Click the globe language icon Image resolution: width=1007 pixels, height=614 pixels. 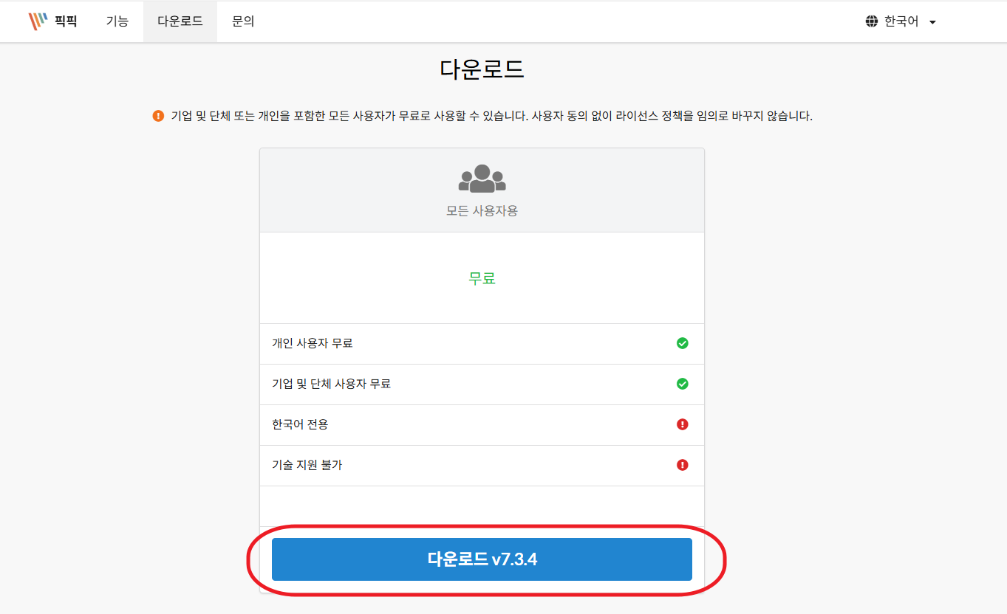pos(872,21)
